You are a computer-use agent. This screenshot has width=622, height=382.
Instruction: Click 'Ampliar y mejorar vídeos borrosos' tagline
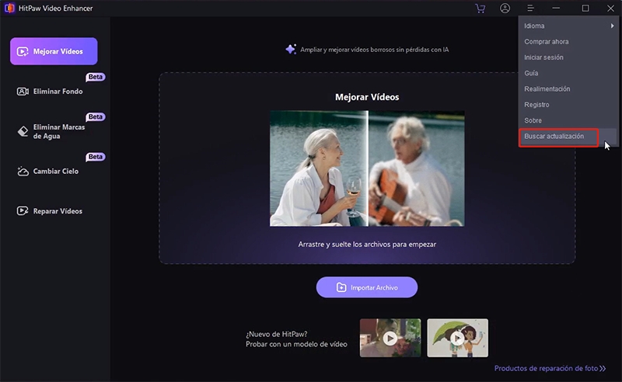[x=375, y=50]
